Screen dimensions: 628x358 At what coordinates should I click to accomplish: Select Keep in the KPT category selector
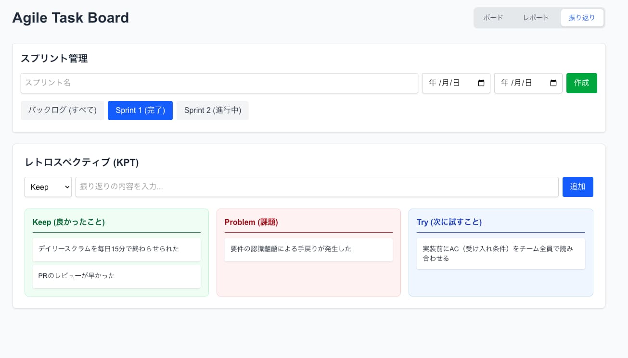[x=48, y=187]
